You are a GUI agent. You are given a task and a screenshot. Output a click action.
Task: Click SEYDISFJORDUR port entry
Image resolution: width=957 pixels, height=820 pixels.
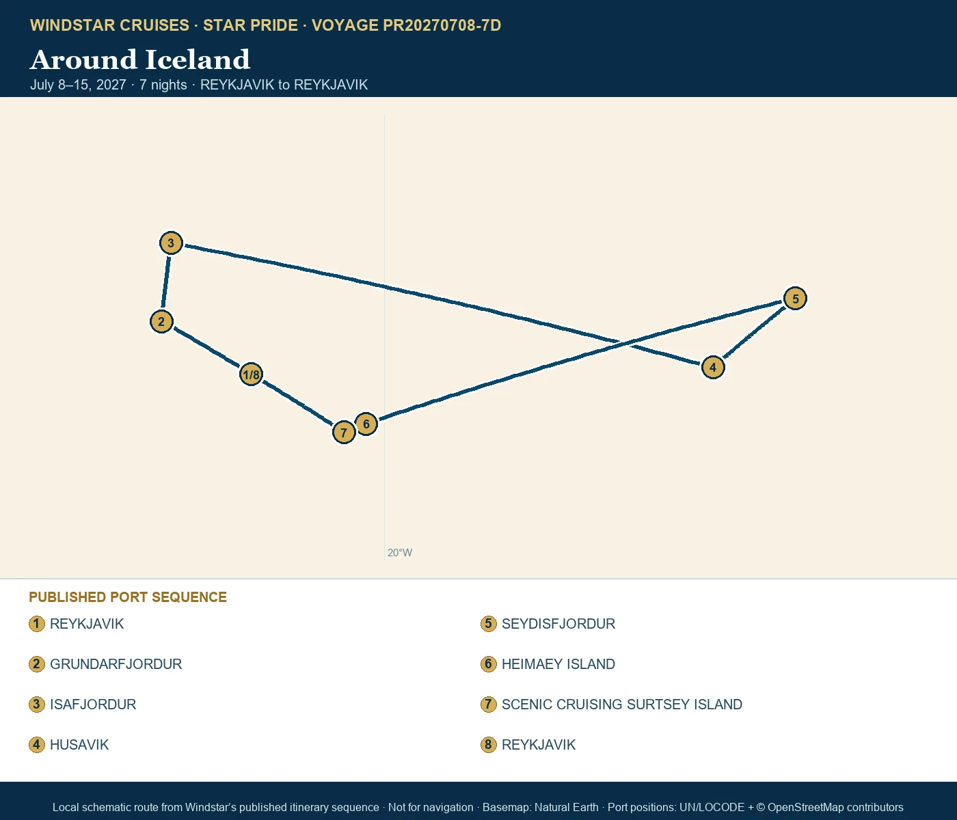pyautogui.click(x=558, y=624)
